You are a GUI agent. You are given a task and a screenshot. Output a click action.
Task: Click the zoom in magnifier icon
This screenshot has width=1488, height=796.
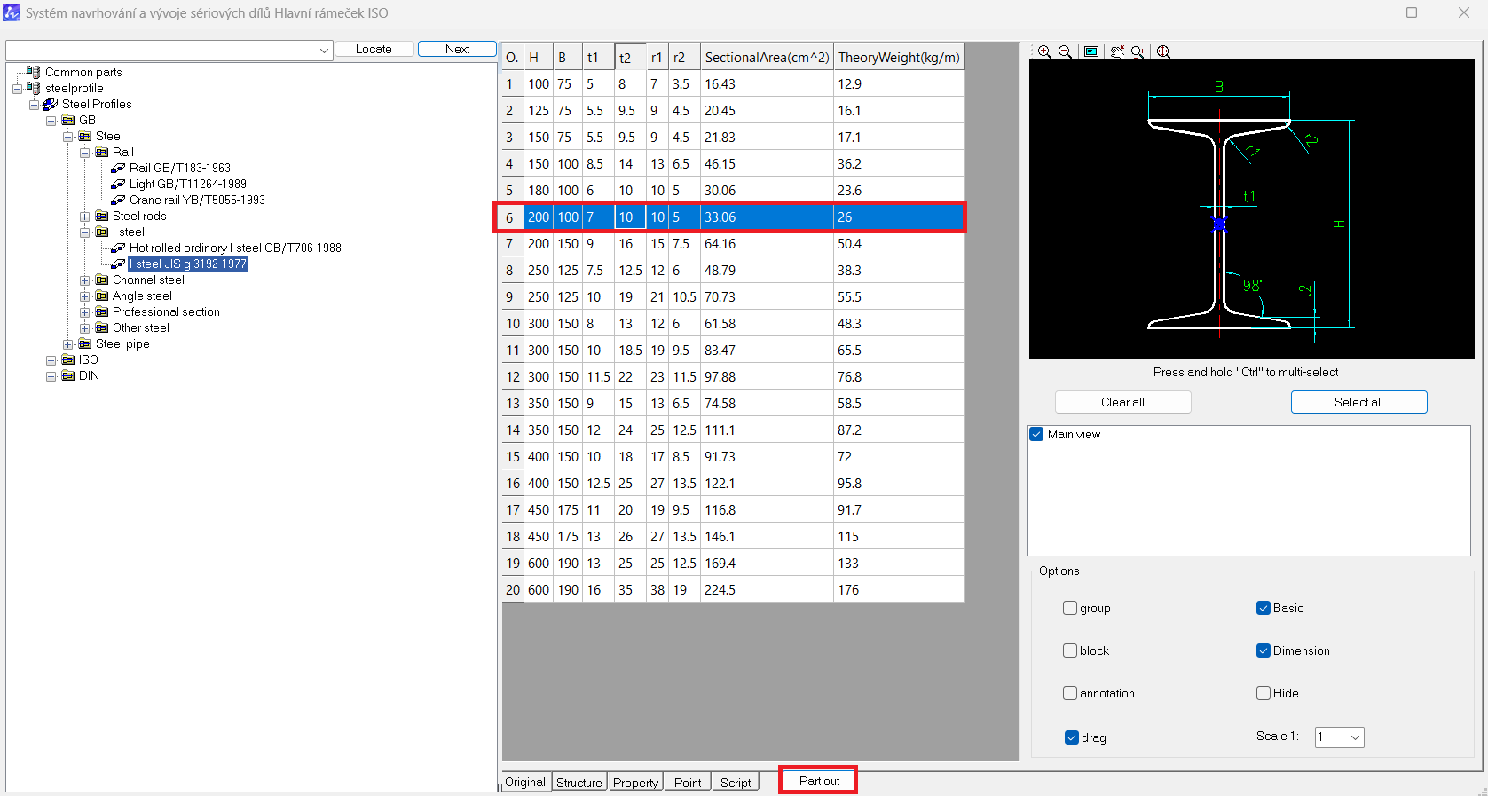[x=1044, y=52]
